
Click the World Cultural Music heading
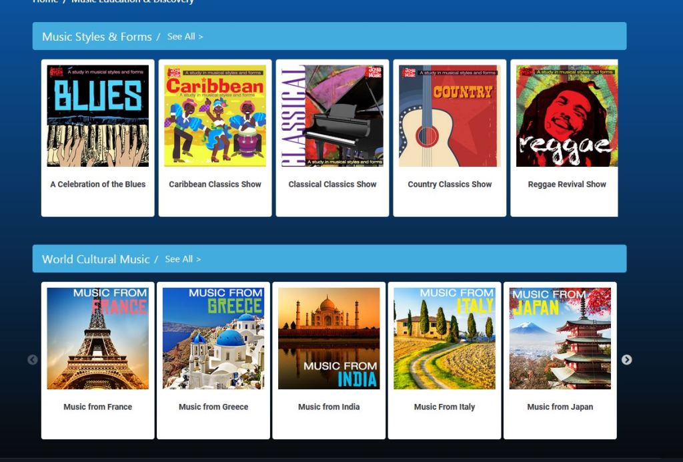tap(95, 259)
